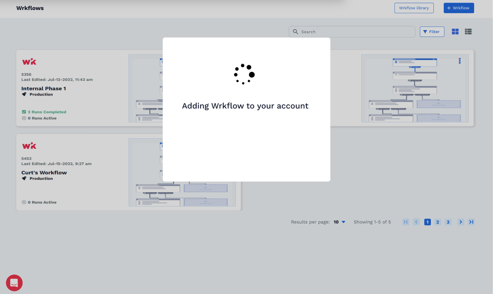The height and width of the screenshot is (294, 493).
Task: Open the Wrkflow library
Action: [414, 8]
